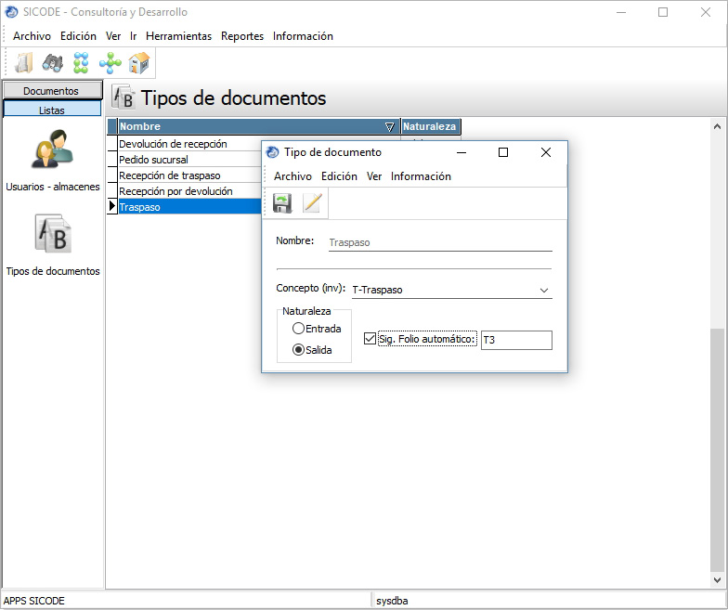Click the blue-green cross nodes toolbar icon
This screenshot has height=610, width=728.
click(x=110, y=63)
